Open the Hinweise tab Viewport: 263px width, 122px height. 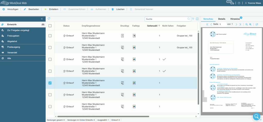pos(235,19)
